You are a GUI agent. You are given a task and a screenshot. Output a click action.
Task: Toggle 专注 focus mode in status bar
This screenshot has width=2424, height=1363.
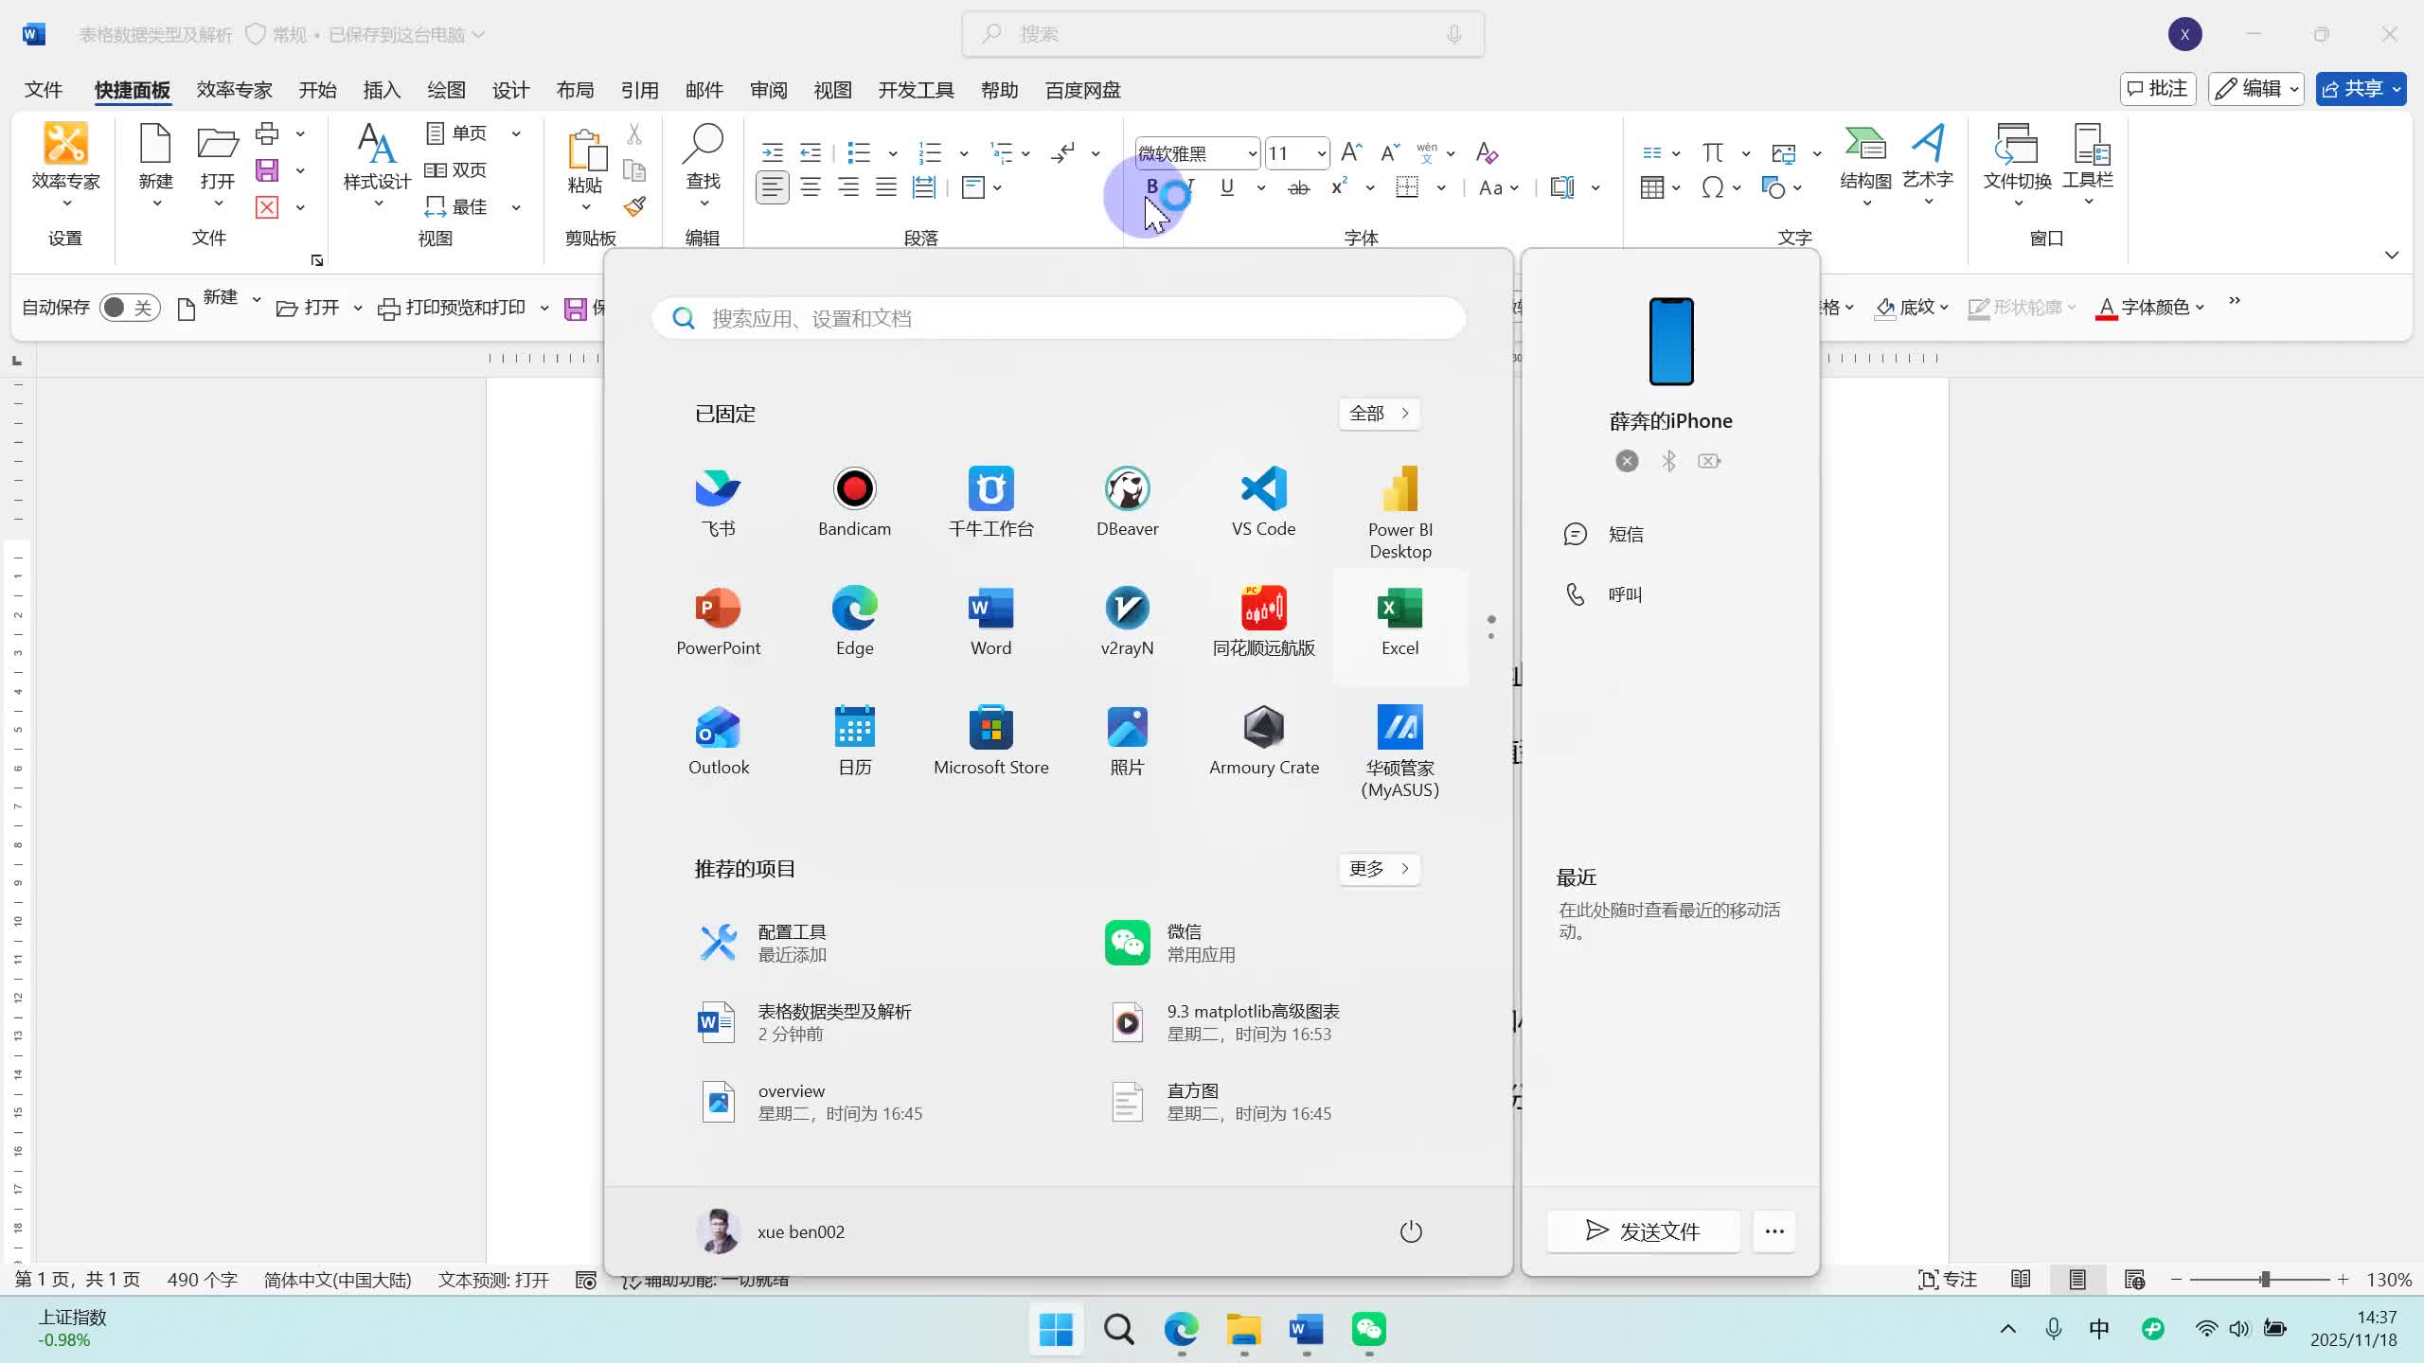click(1948, 1280)
